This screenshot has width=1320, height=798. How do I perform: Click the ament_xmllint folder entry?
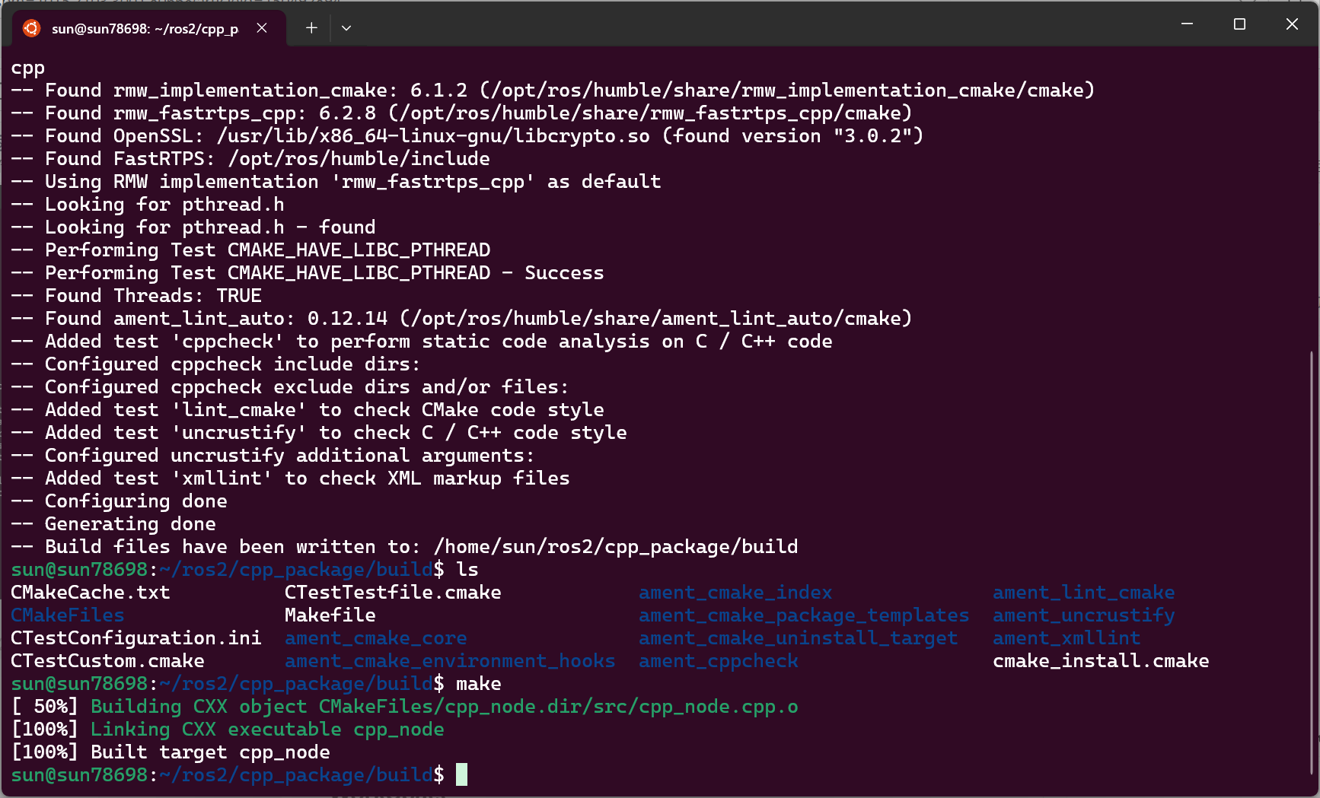click(1066, 637)
